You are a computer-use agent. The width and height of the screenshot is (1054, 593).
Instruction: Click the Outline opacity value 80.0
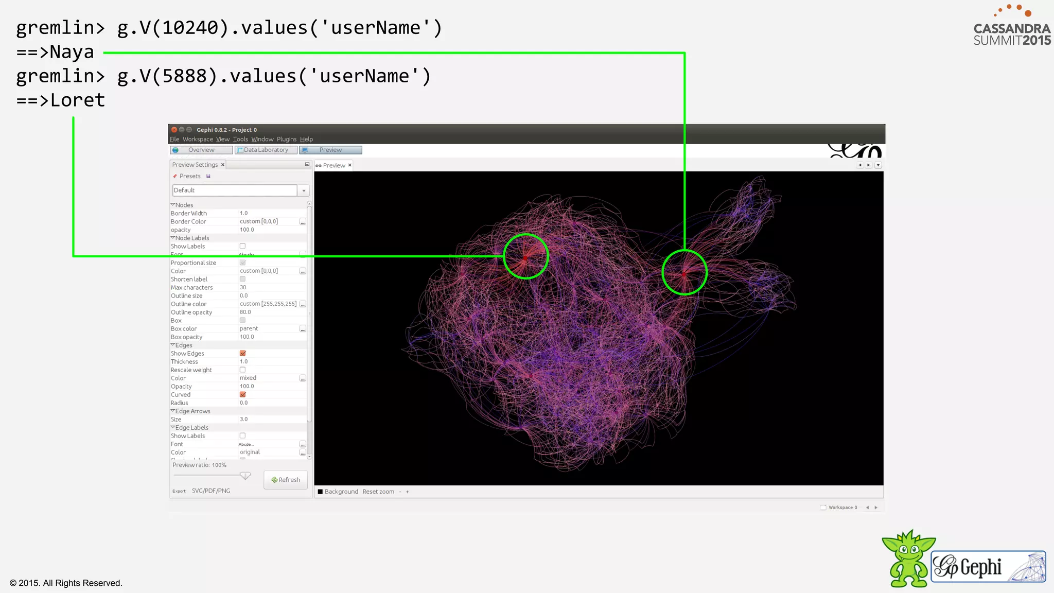point(245,312)
